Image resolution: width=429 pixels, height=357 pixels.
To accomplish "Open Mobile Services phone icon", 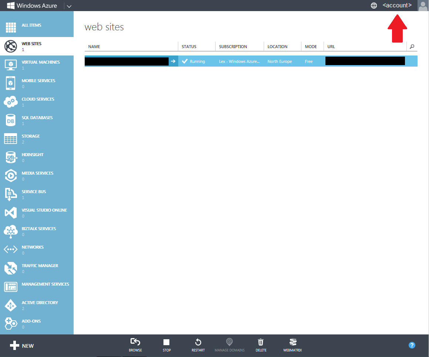I will tap(11, 83).
